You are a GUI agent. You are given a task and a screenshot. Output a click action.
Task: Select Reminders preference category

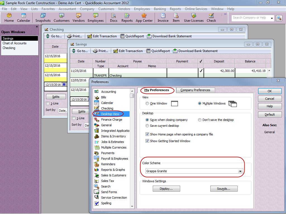tap(108, 164)
